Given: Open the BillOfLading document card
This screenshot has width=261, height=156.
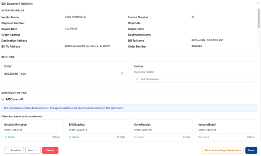Looking at the screenshot, I should pyautogui.click(x=97, y=130).
